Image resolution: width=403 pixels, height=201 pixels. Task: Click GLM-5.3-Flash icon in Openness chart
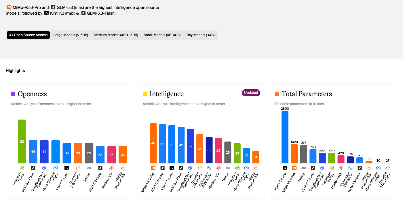[33, 168]
